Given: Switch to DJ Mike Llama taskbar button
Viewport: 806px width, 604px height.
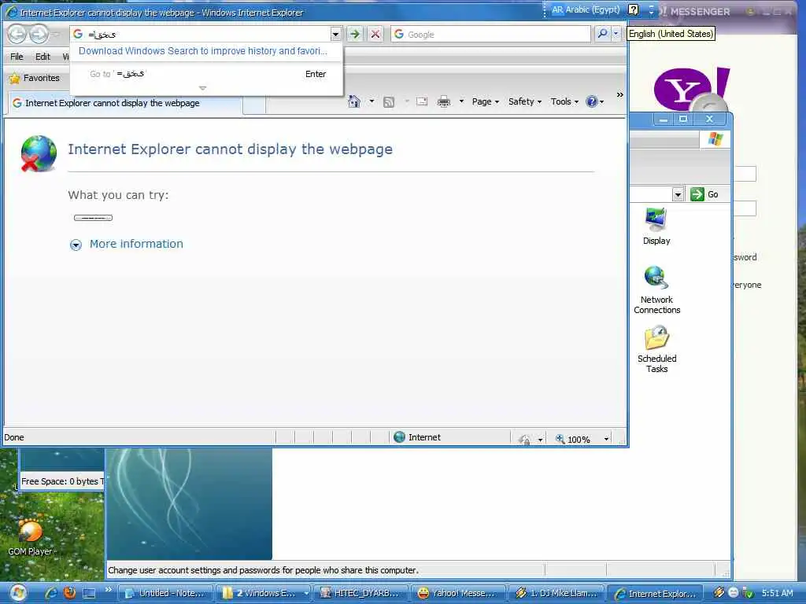Looking at the screenshot, I should [556, 593].
